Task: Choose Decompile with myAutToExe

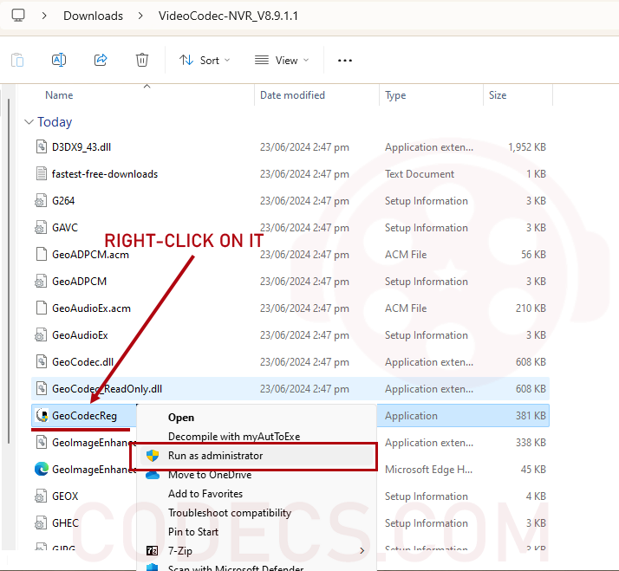Action: 234,436
